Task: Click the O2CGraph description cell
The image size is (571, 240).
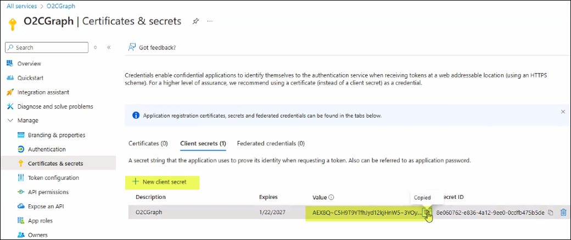Action: click(149, 213)
